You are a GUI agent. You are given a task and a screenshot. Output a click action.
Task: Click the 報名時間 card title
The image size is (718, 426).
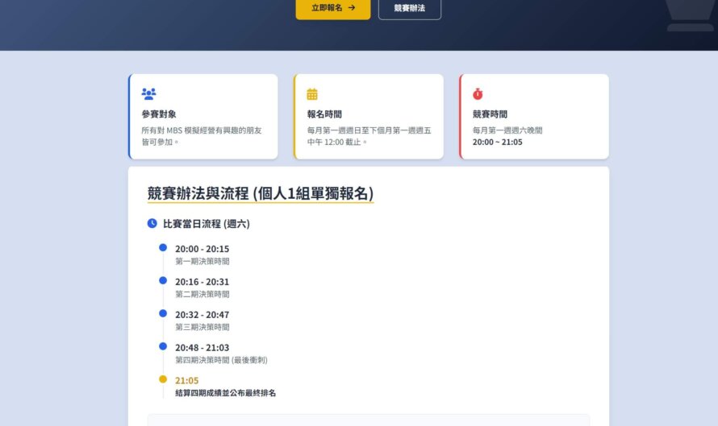[324, 114]
